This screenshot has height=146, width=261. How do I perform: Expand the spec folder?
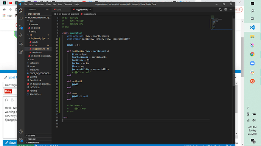(x=38, y=59)
